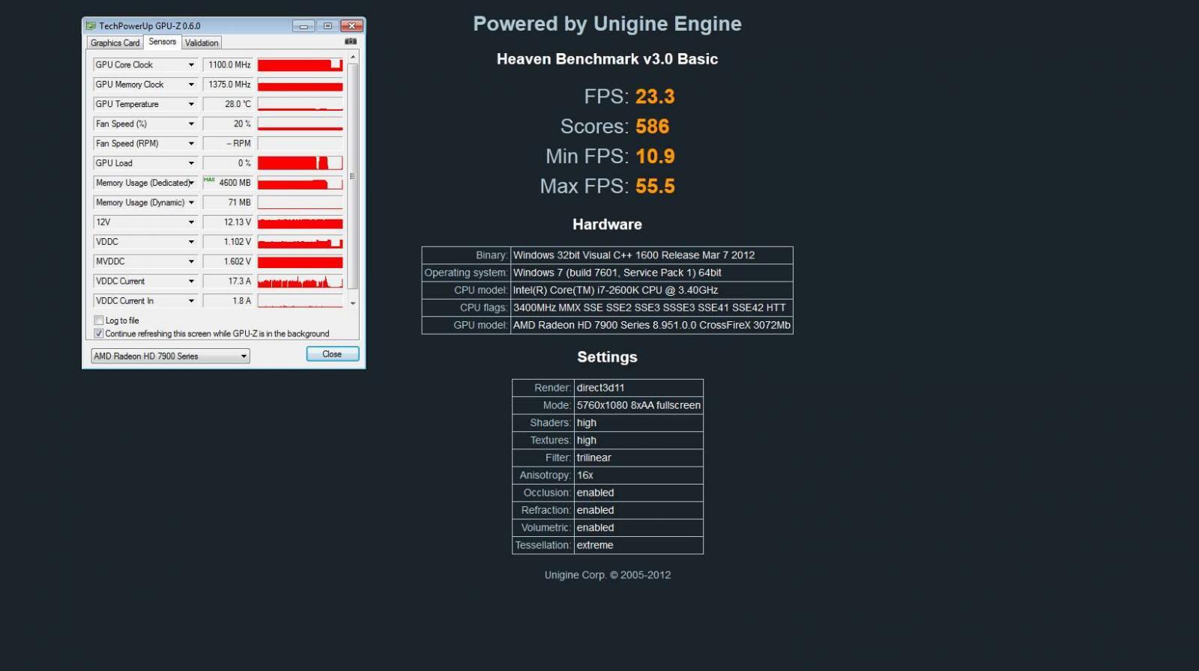
Task: Click the Heaven Benchmark v3.0 Basic heading
Action: (x=607, y=59)
